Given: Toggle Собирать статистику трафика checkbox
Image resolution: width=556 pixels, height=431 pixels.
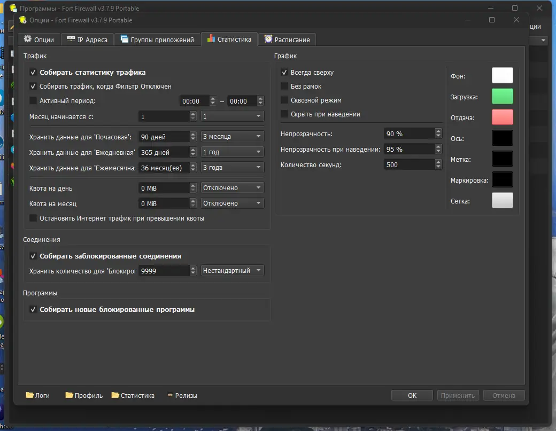Looking at the screenshot, I should pos(33,72).
